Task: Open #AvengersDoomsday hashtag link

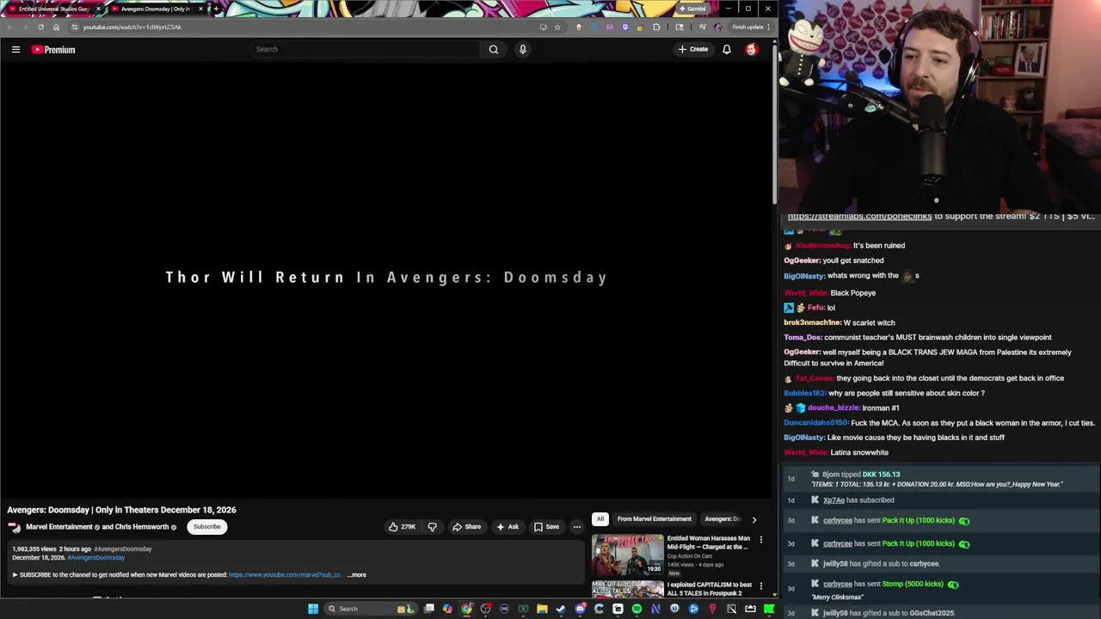Action: (x=96, y=558)
